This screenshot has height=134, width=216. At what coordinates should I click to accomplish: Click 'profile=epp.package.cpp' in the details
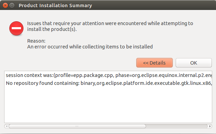click(x=83, y=75)
